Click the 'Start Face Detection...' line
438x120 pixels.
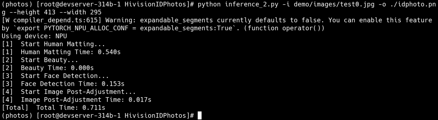pyautogui.click(x=65, y=76)
